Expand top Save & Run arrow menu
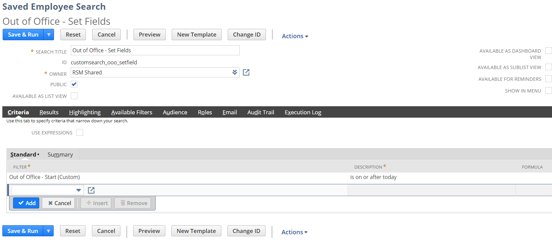 coord(49,35)
